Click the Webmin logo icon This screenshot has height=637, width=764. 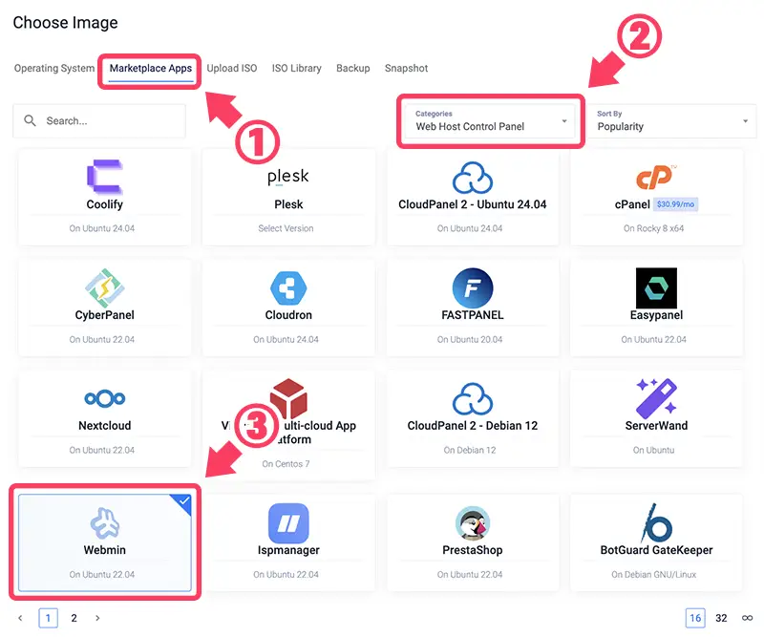tap(105, 523)
